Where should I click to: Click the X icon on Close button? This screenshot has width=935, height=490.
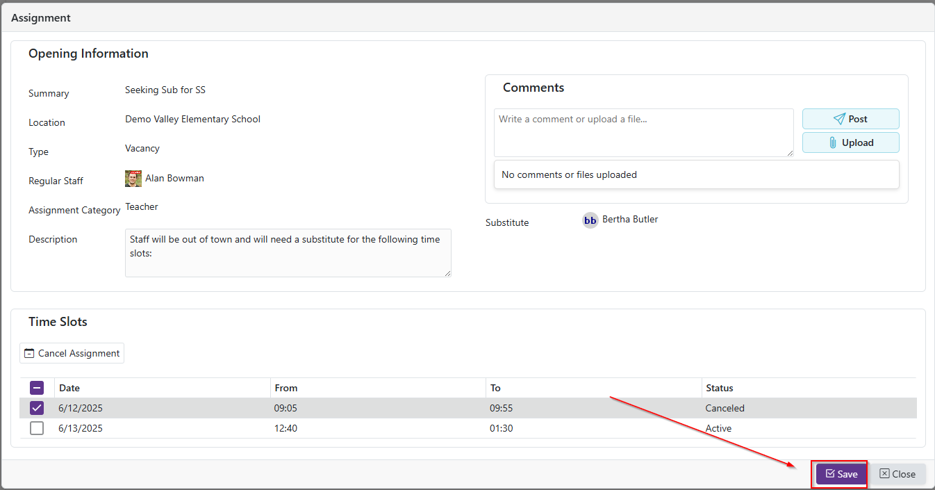click(x=884, y=474)
